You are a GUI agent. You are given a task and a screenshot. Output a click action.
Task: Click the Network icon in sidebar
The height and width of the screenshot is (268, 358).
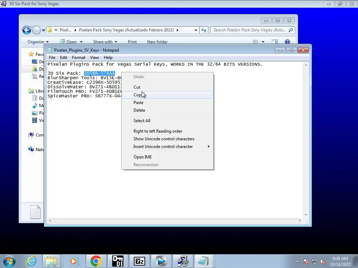click(x=31, y=149)
